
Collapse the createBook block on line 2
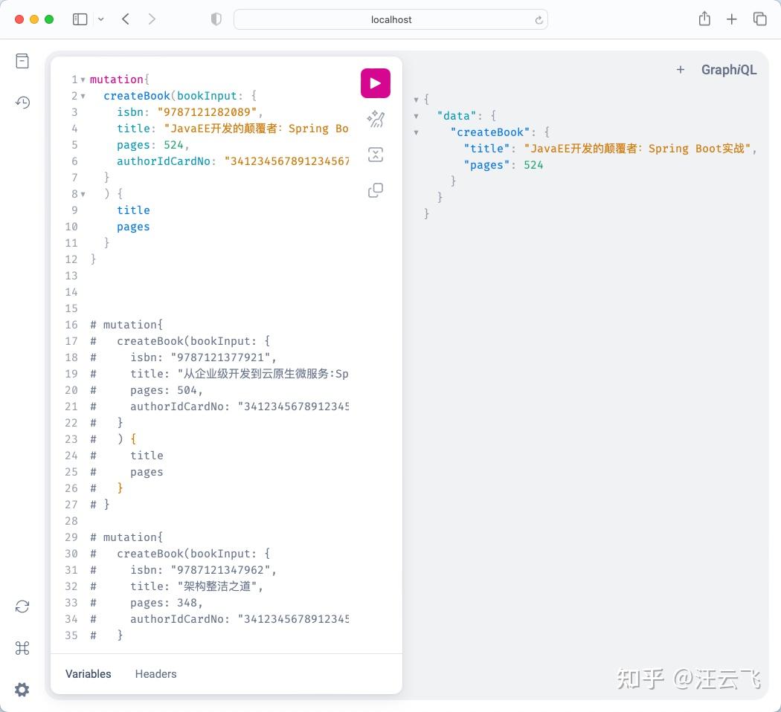tap(82, 96)
